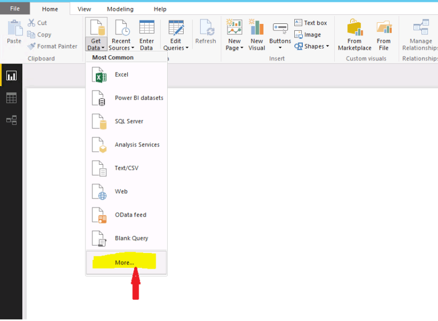Choose Power BI datasets source

click(126, 98)
